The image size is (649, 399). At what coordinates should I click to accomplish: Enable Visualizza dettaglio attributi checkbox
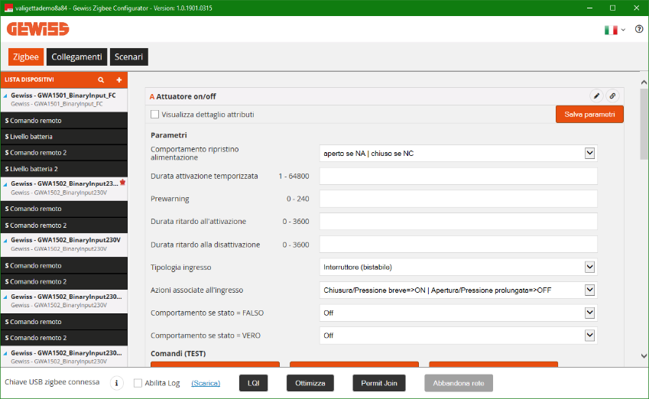point(155,114)
